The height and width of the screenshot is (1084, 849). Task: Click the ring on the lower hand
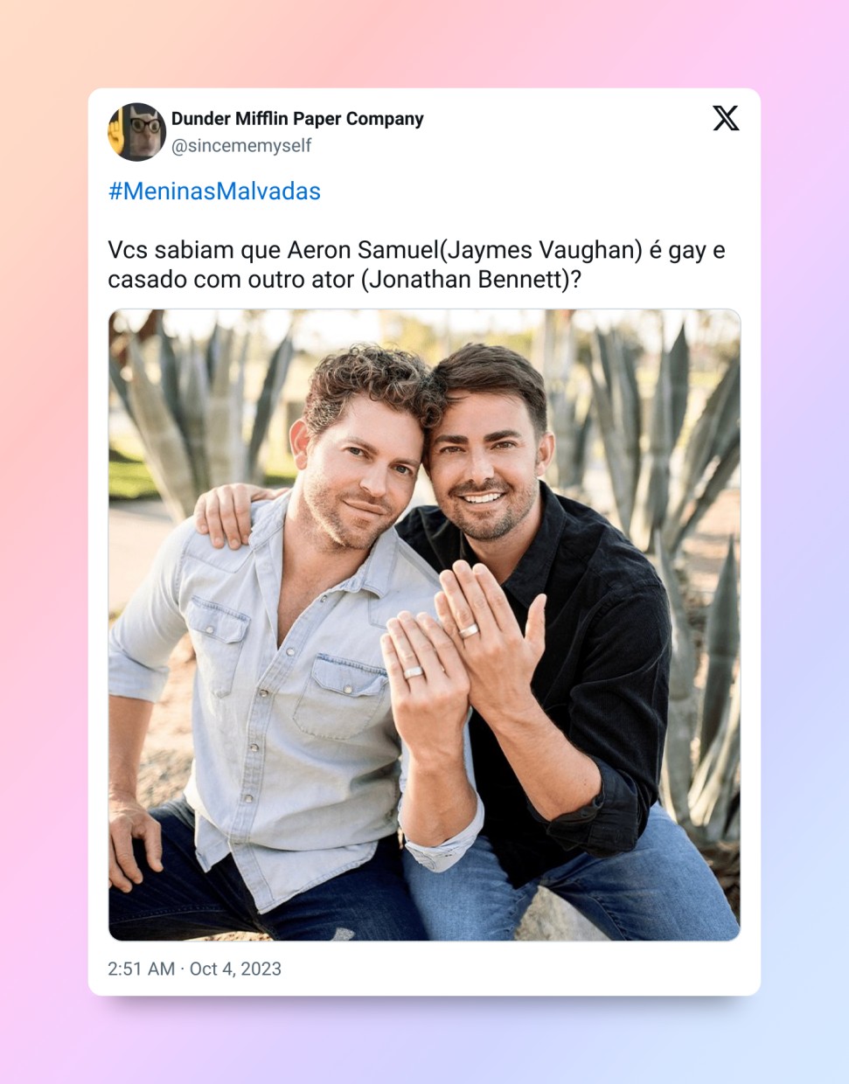413,672
